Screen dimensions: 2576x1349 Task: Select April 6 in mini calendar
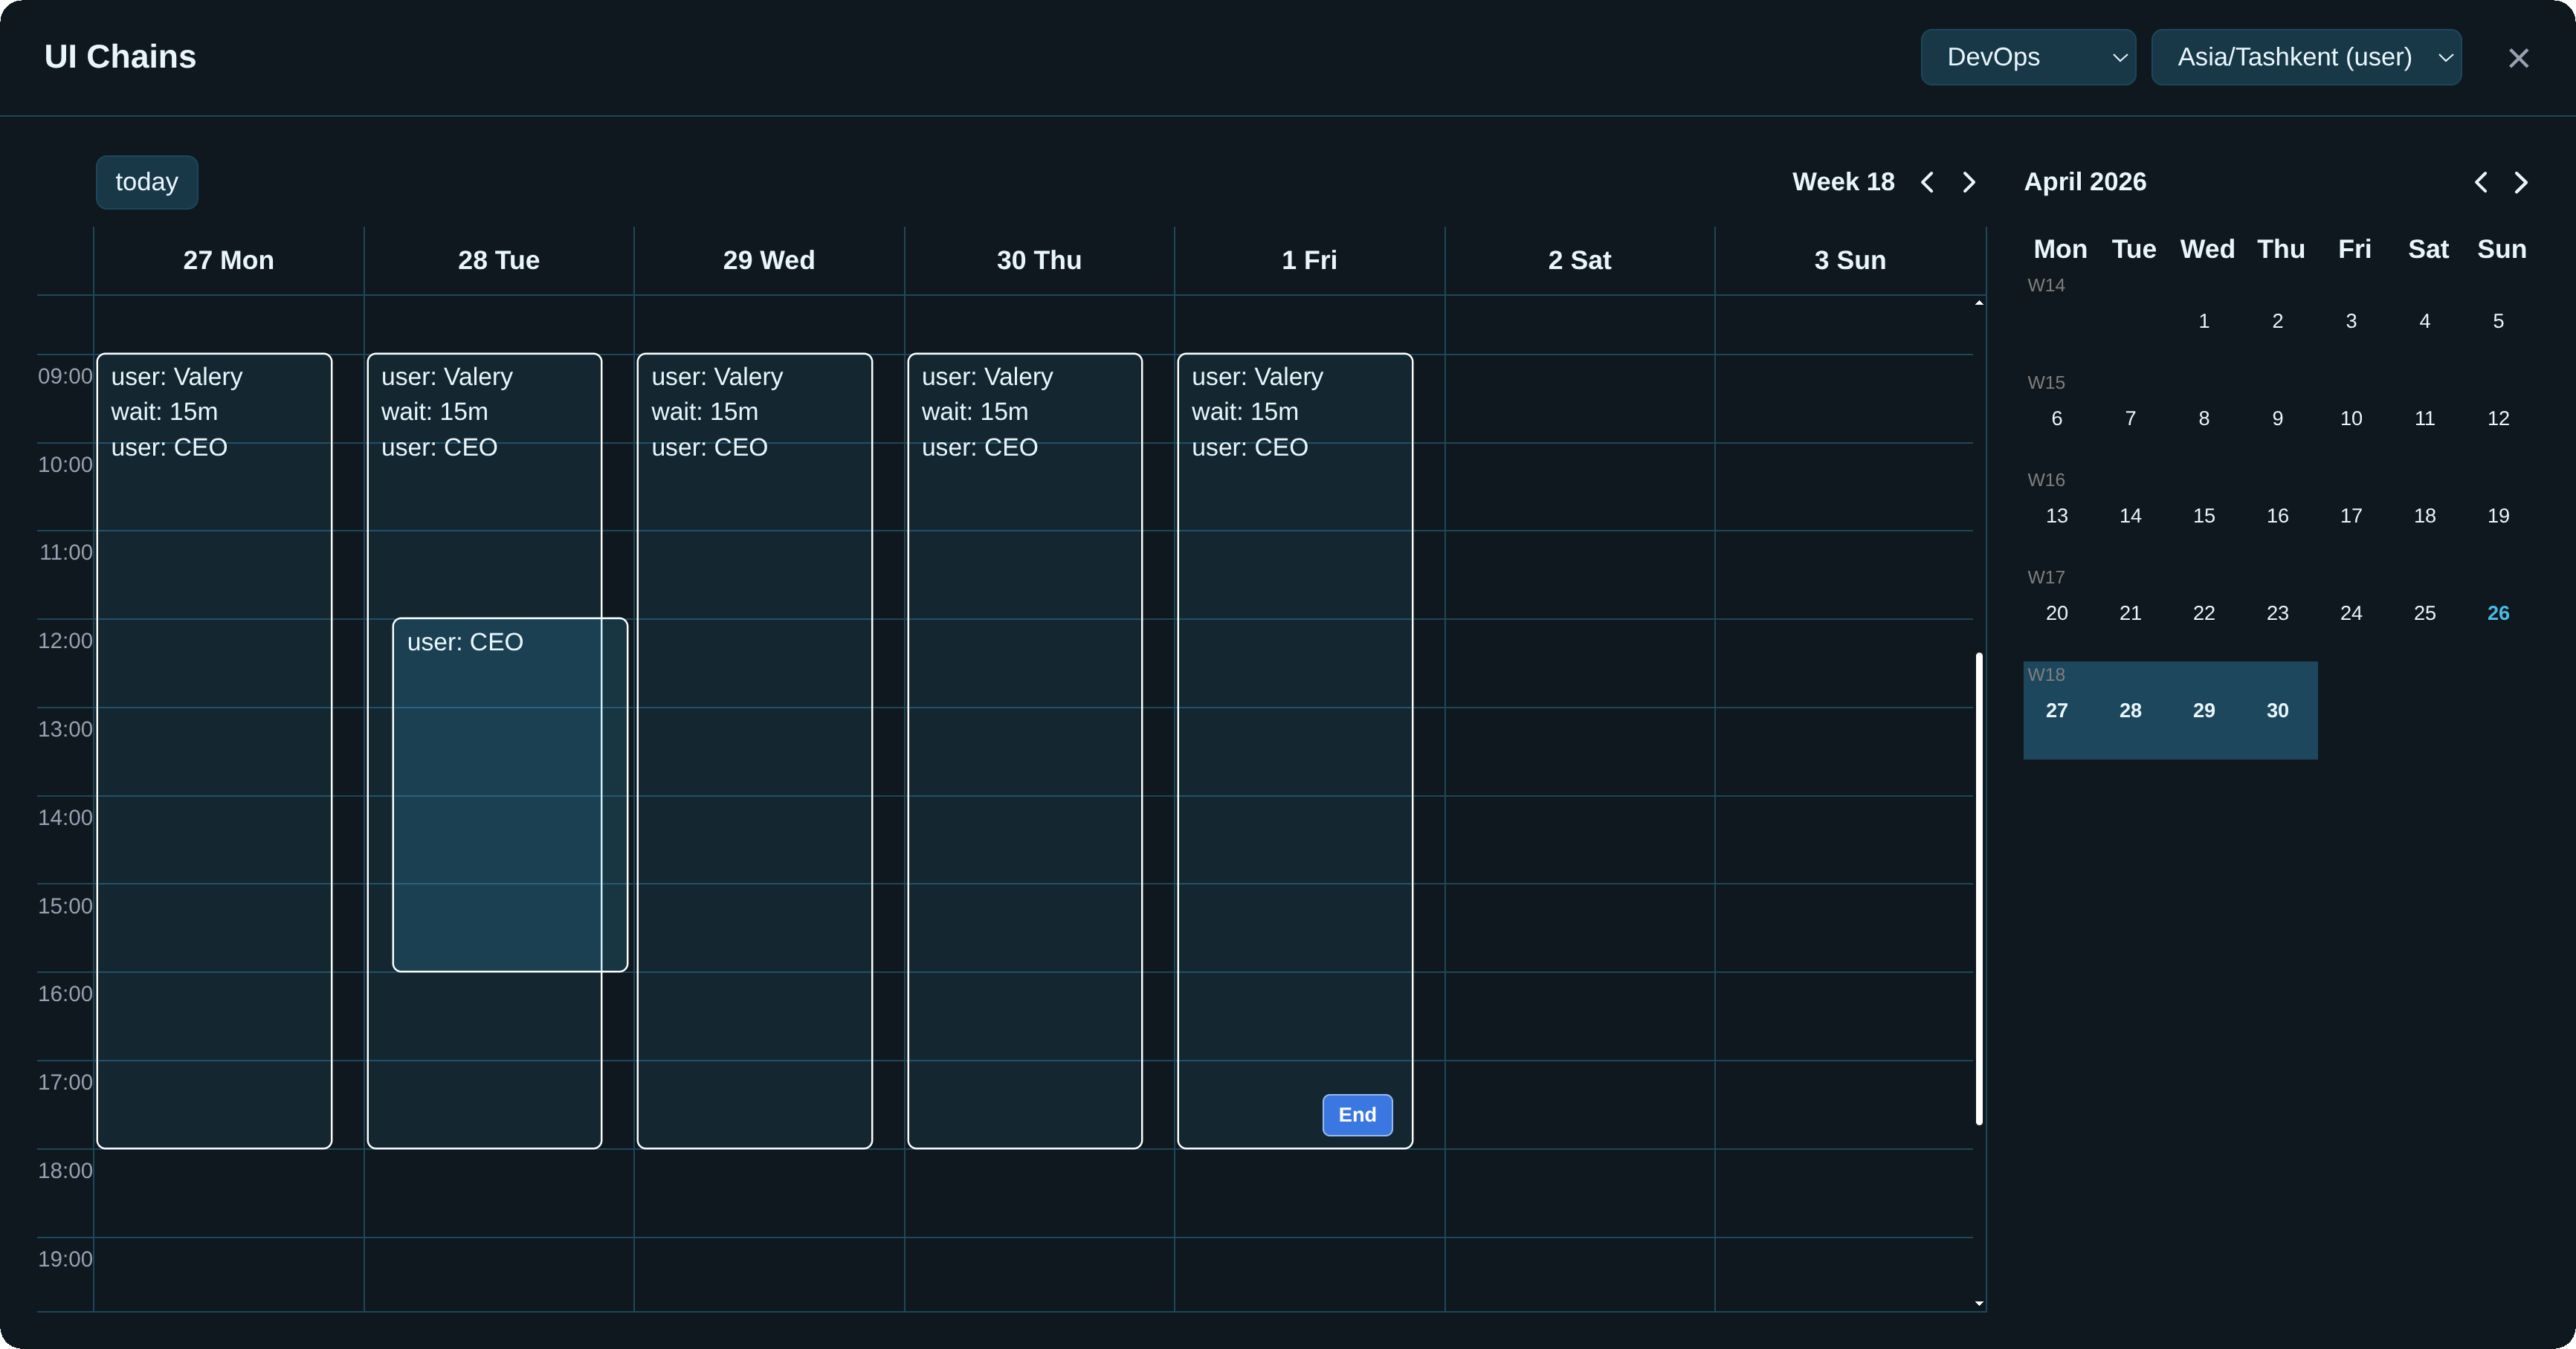click(x=2057, y=418)
